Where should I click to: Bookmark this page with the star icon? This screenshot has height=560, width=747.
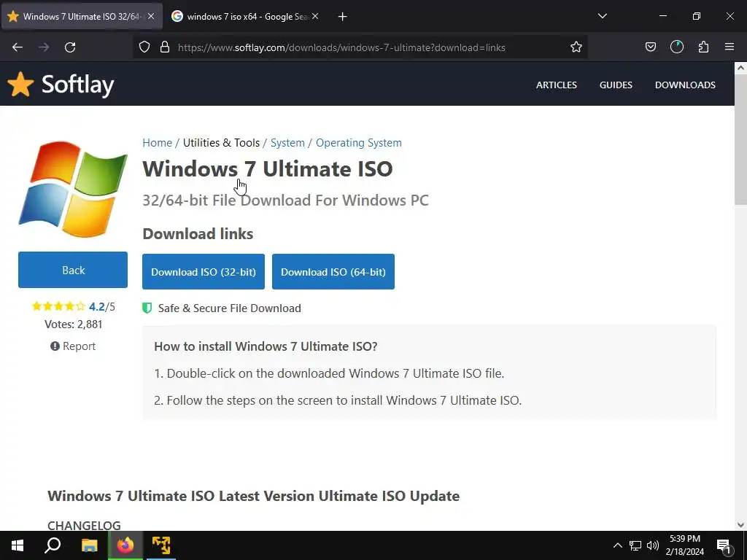click(576, 47)
